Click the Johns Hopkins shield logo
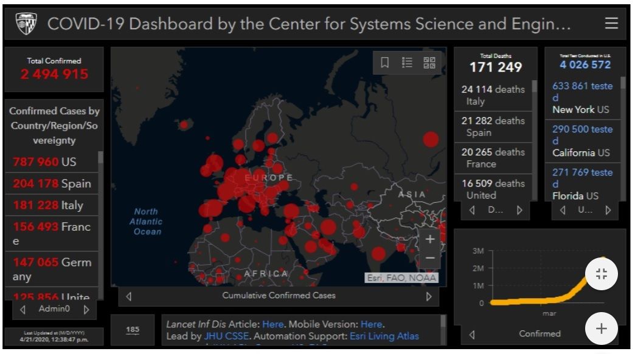The height and width of the screenshot is (354, 635). click(26, 24)
